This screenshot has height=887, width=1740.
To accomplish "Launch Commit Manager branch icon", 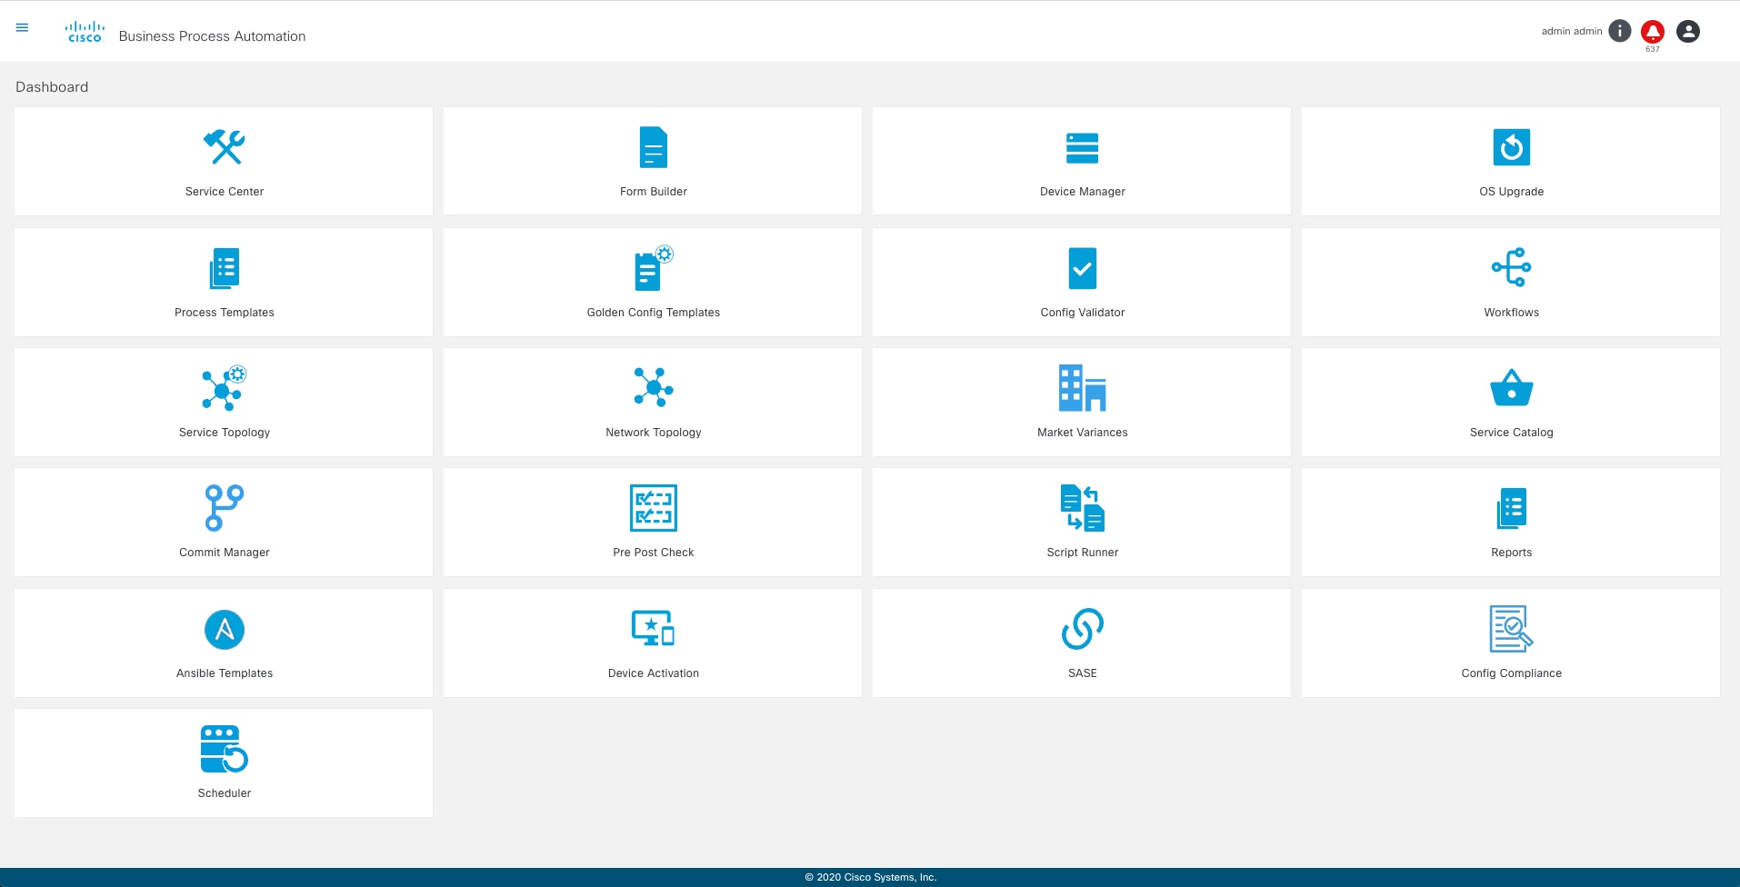I will 225,507.
